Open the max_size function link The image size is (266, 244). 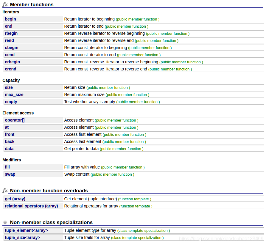coord(14,95)
